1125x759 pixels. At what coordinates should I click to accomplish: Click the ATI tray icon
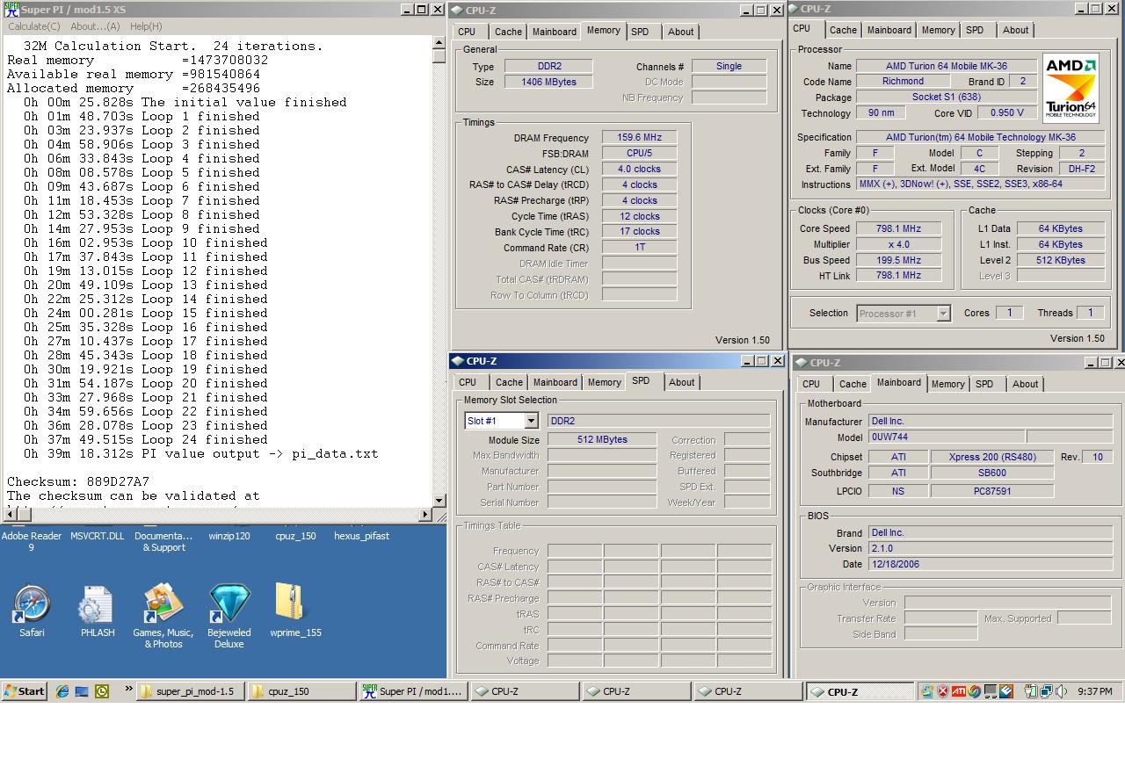click(x=959, y=691)
